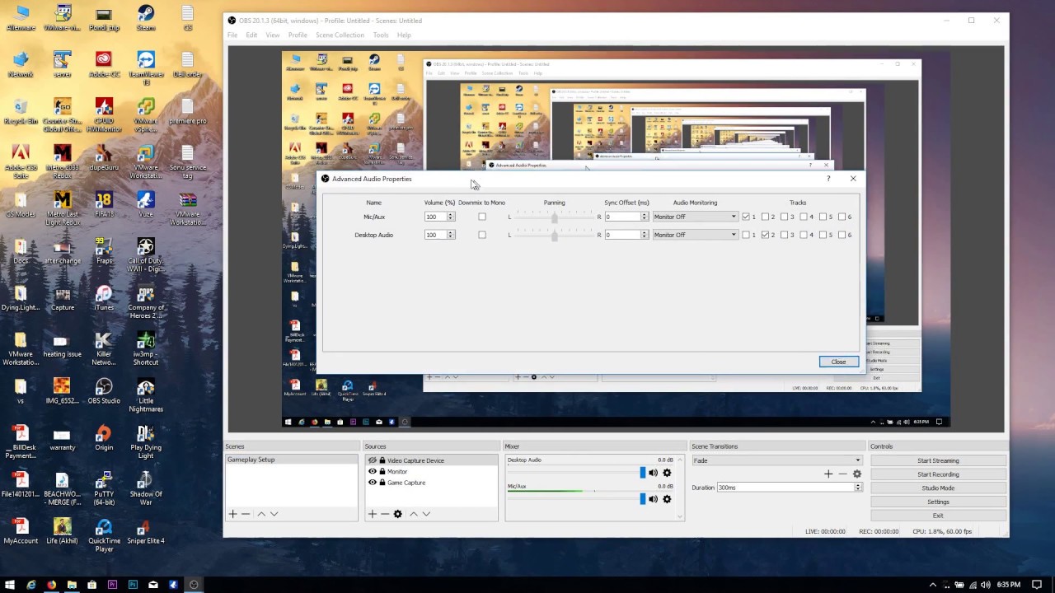Viewport: 1055px width, 593px height.
Task: Adjust the Mic/Aux panning slider
Action: click(x=554, y=217)
